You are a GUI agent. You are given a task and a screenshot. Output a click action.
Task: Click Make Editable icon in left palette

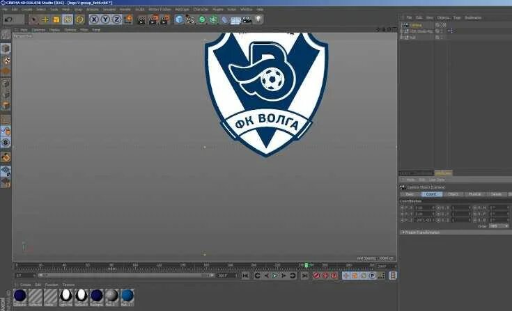6,35
